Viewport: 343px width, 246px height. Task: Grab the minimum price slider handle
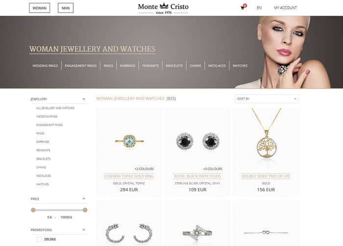pos(33,210)
